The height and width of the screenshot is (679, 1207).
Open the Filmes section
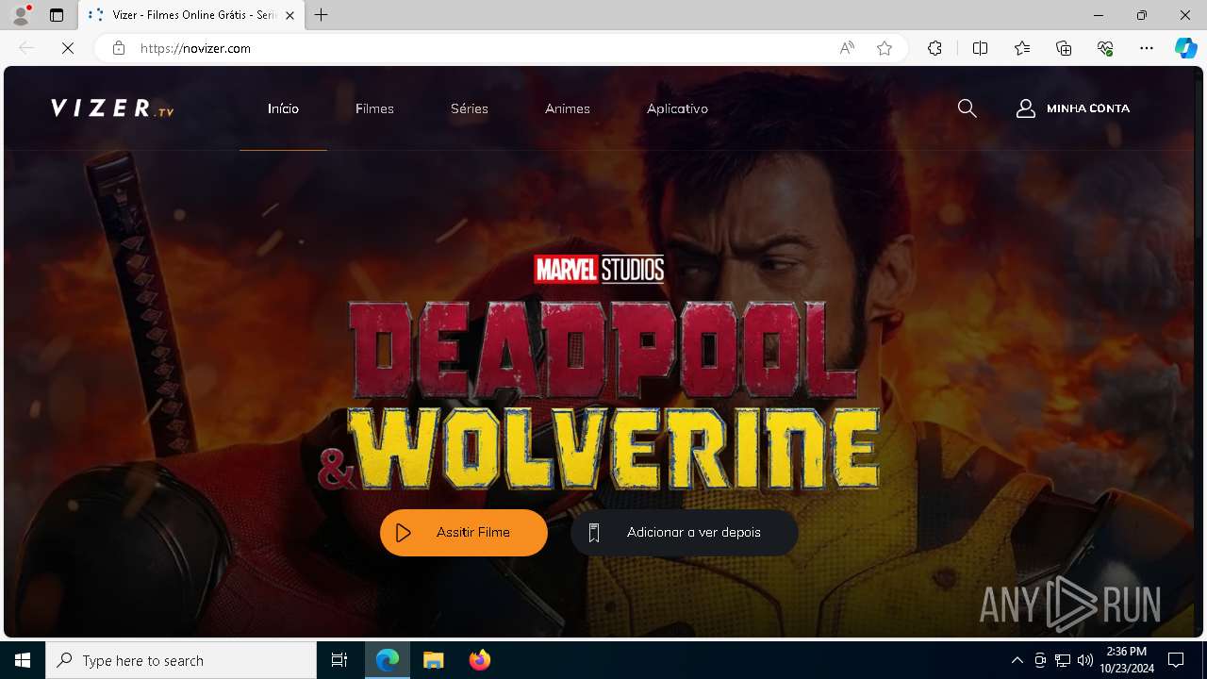pos(374,108)
